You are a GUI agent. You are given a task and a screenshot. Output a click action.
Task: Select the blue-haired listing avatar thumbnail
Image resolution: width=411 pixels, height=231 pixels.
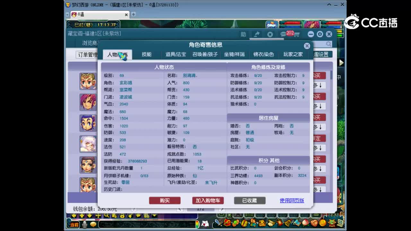pos(88,123)
